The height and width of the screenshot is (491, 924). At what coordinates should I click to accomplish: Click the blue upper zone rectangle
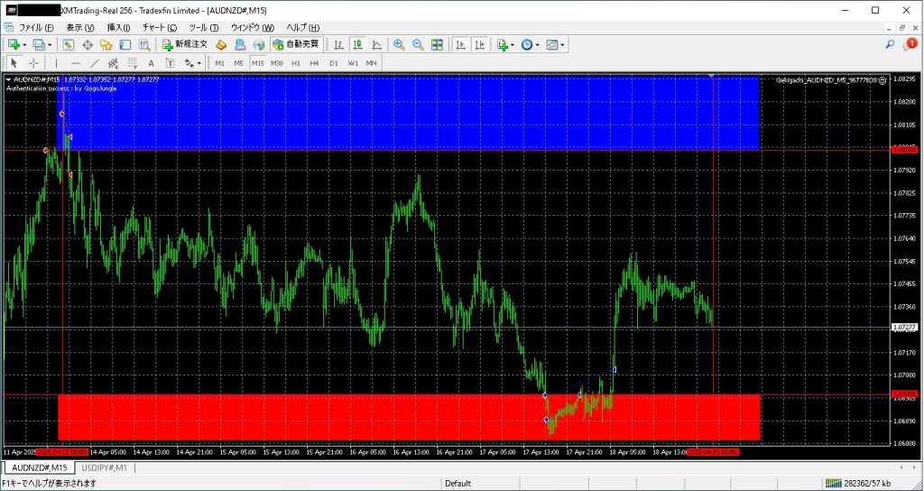(x=406, y=113)
